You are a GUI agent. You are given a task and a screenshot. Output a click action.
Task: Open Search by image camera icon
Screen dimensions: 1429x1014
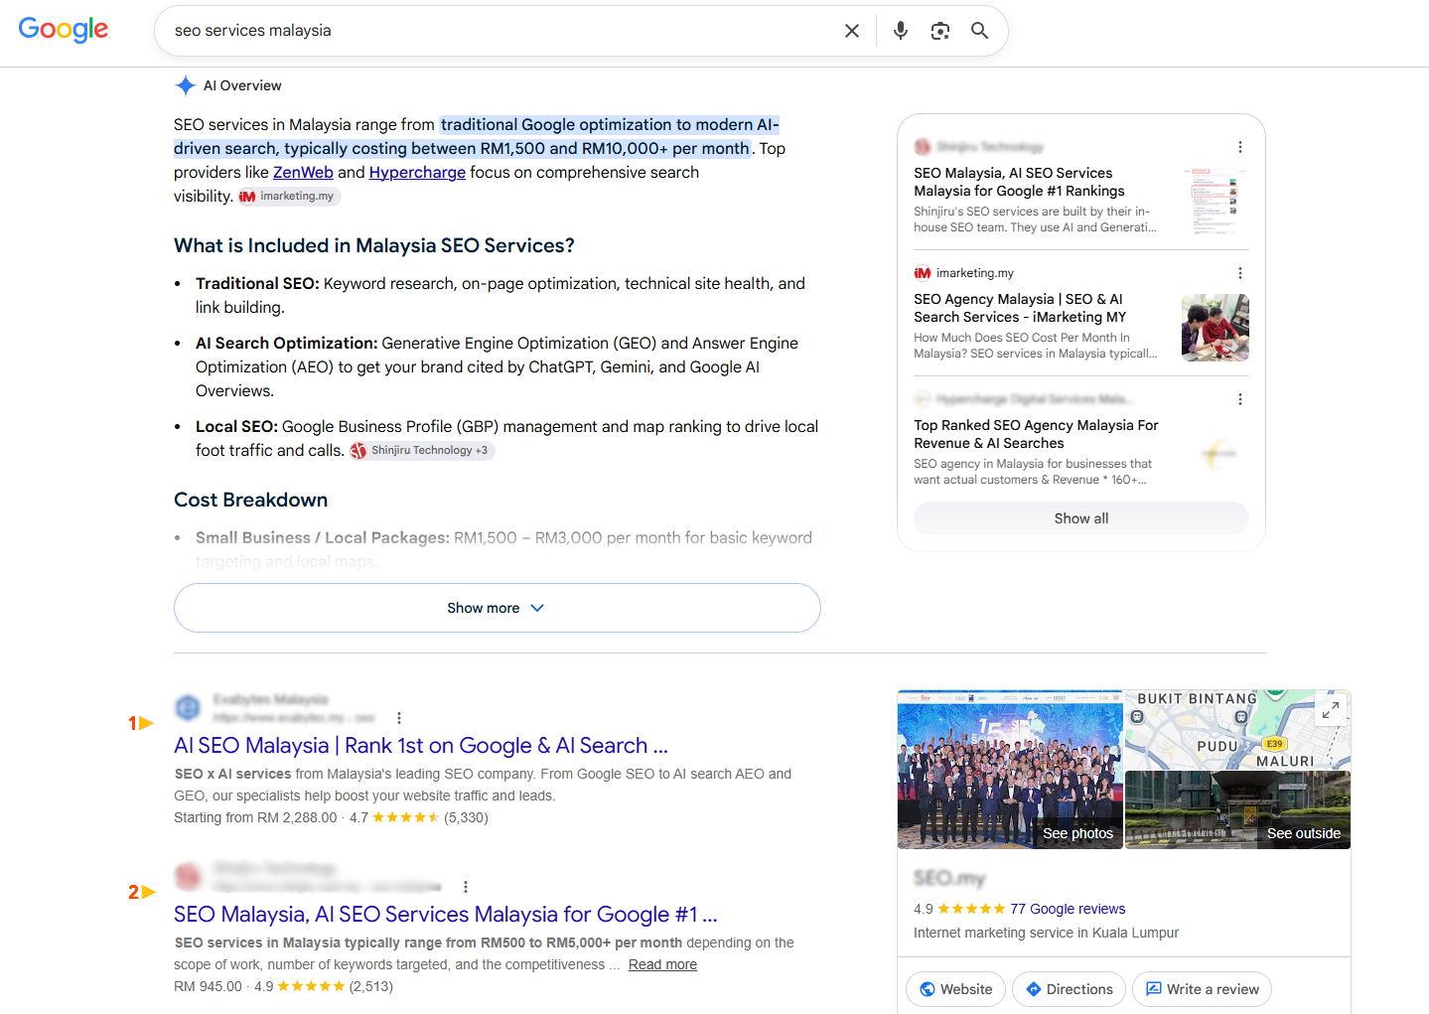(940, 31)
